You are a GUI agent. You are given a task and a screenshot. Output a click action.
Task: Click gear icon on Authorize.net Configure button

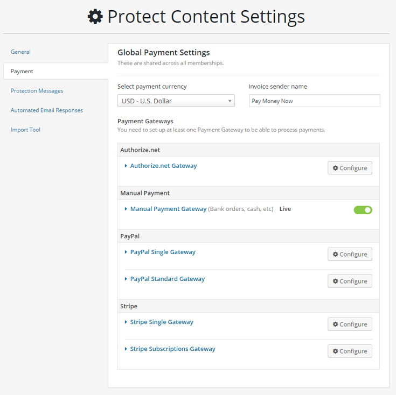(335, 168)
